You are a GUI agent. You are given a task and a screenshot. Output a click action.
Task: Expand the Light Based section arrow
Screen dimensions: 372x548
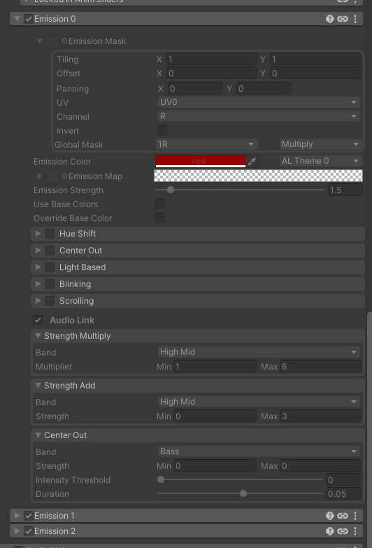click(x=38, y=267)
